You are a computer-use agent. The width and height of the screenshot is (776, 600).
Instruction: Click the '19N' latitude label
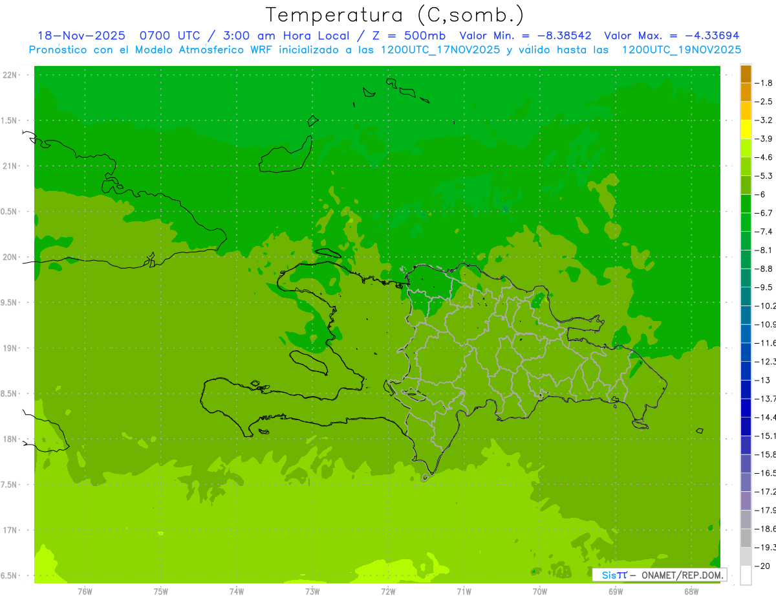click(10, 348)
